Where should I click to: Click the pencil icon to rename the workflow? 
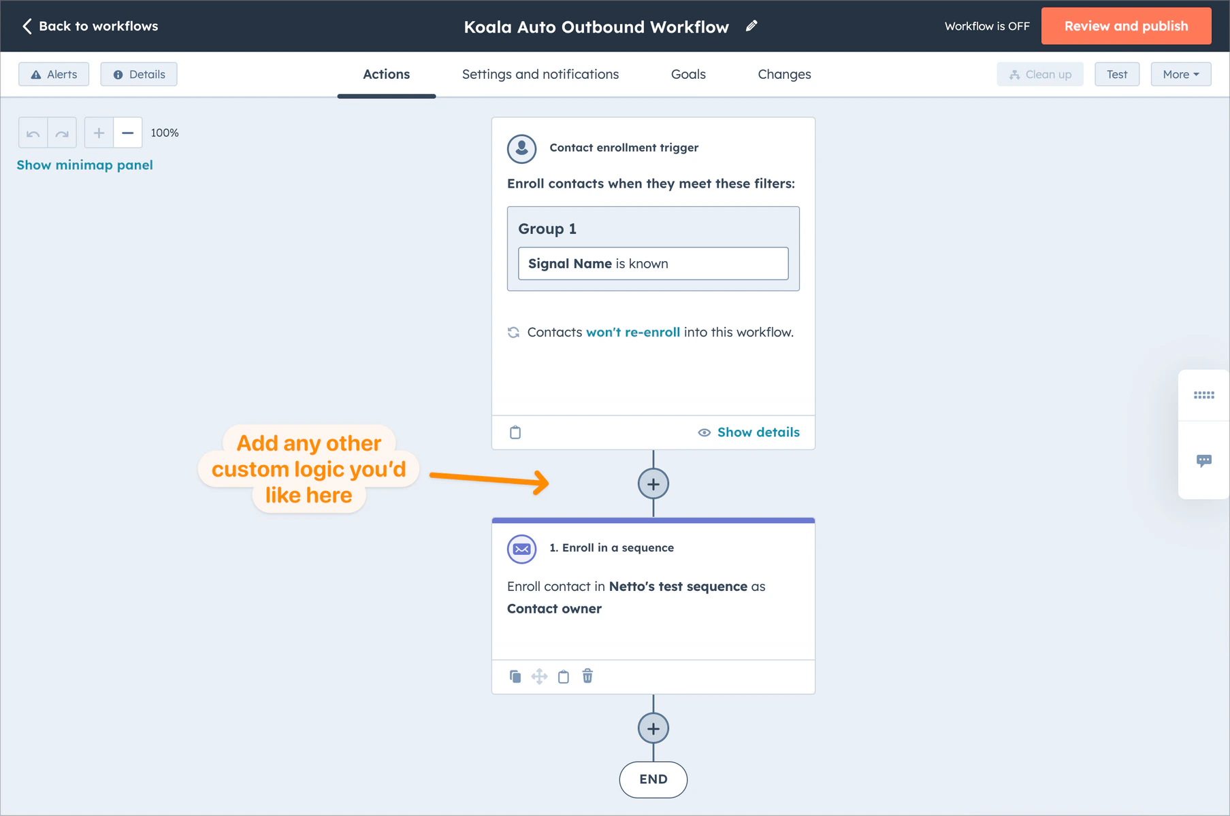point(751,25)
